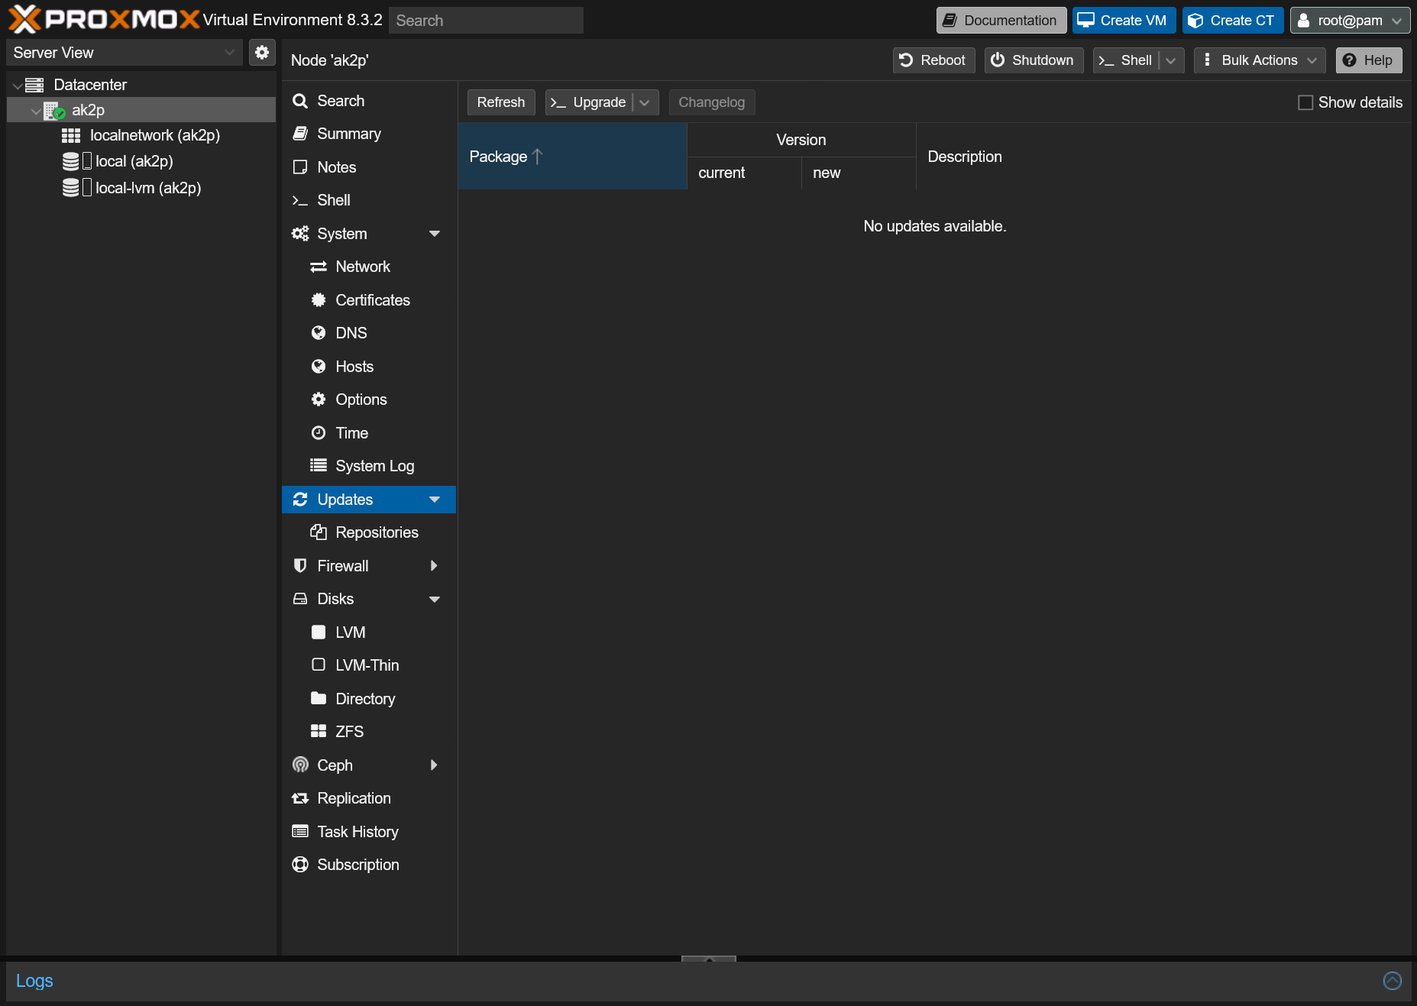This screenshot has height=1006, width=1417.
Task: Select LVM in the Disks menu
Action: [370, 632]
